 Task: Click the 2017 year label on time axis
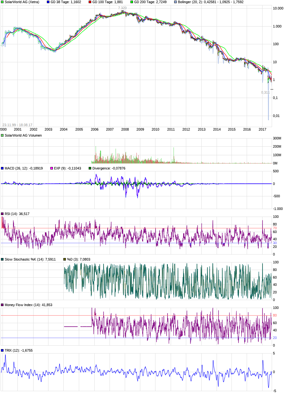click(263, 129)
